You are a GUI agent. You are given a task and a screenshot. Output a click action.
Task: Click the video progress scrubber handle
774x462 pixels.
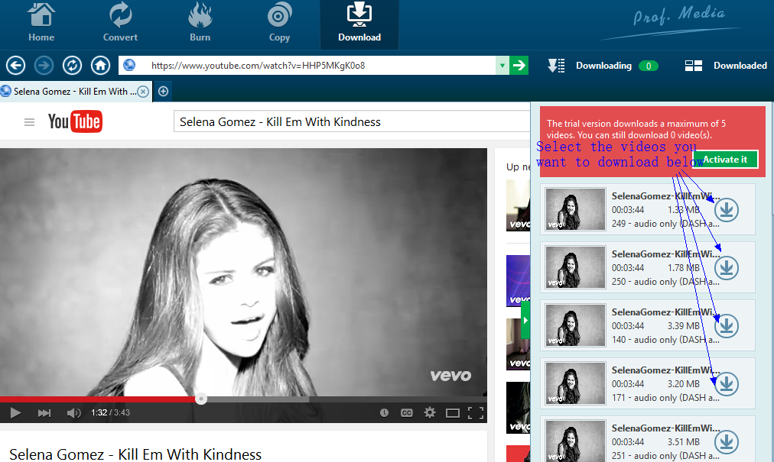(x=201, y=399)
